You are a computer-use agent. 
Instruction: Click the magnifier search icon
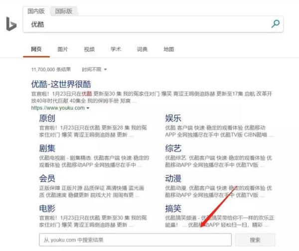[x=276, y=24]
